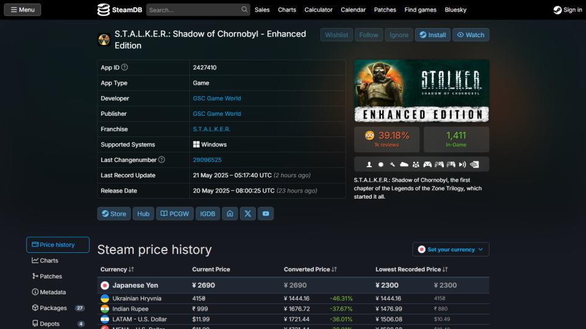Open the Calculator nav item

coord(319,10)
